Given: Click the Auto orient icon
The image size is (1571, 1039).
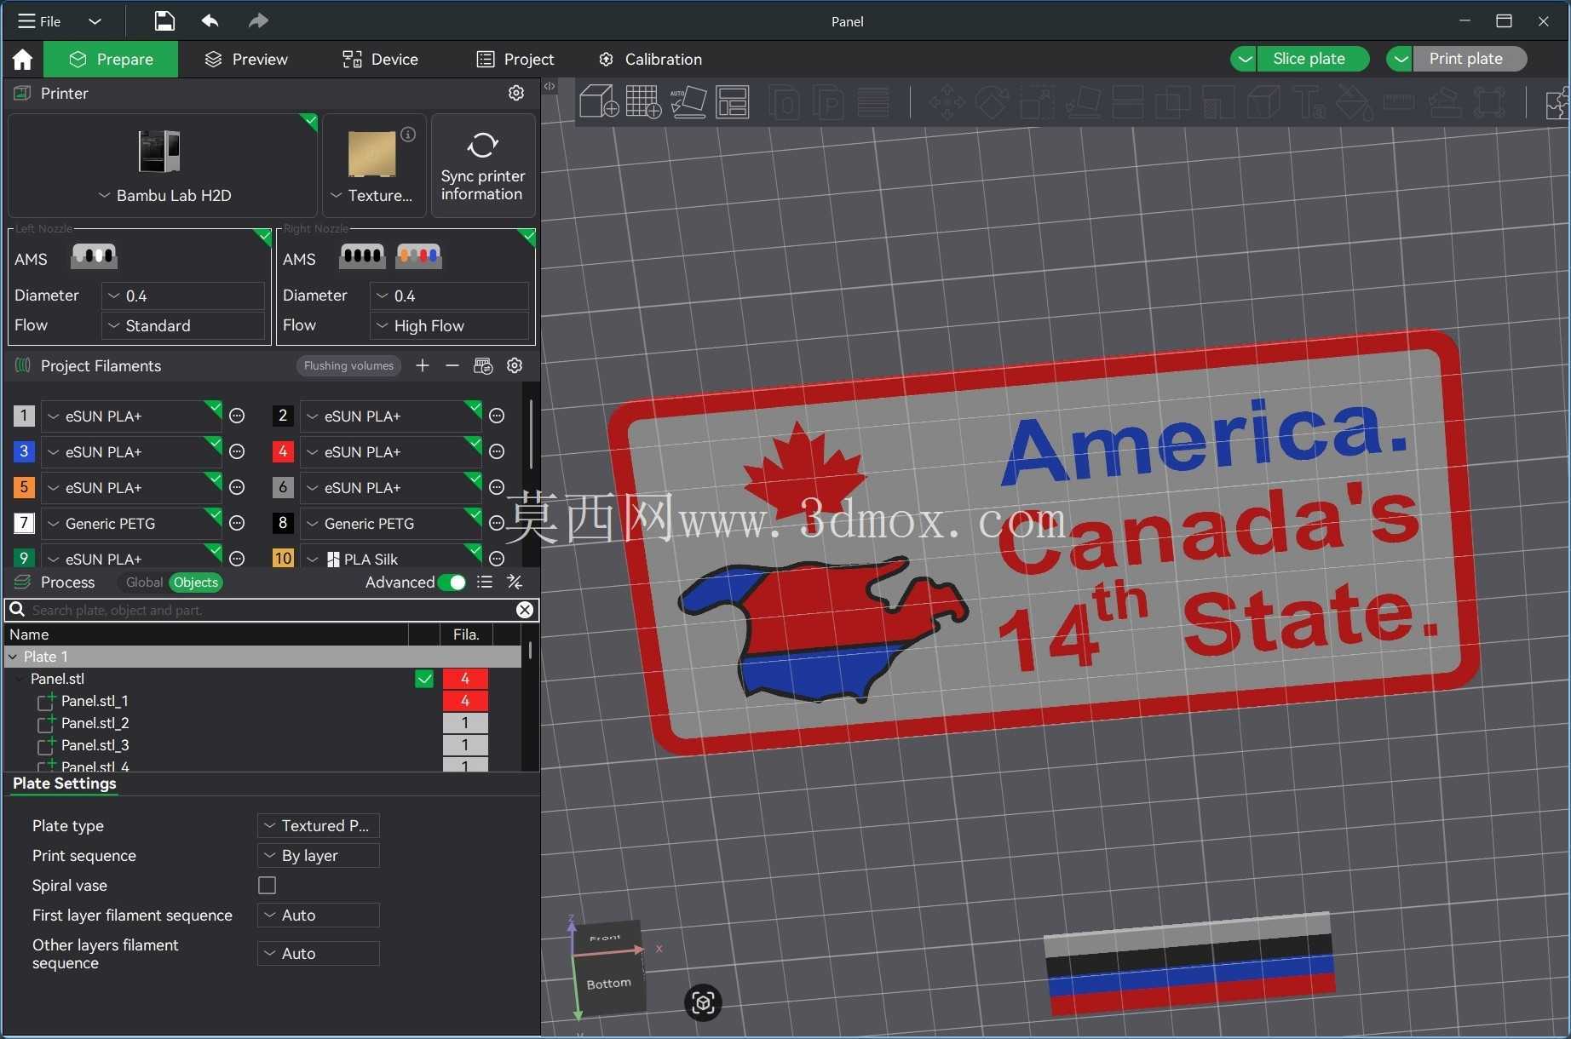Looking at the screenshot, I should click(688, 101).
